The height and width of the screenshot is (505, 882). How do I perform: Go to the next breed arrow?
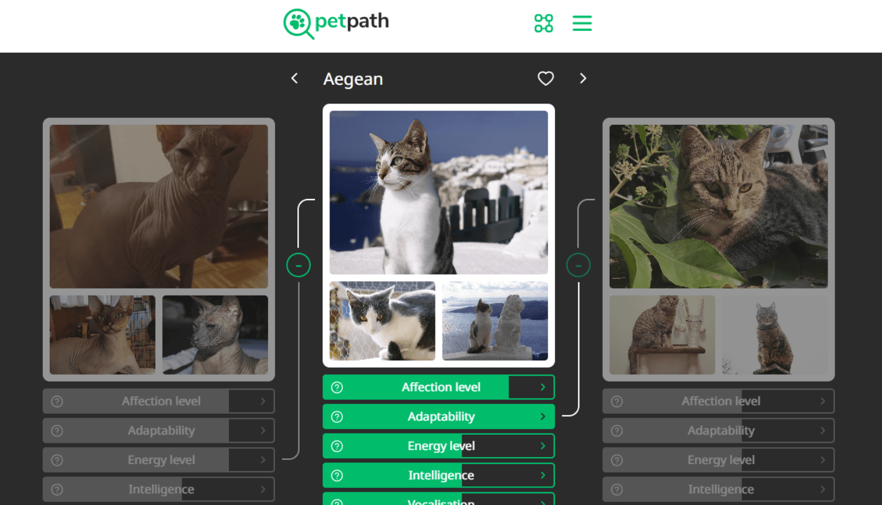pos(583,78)
